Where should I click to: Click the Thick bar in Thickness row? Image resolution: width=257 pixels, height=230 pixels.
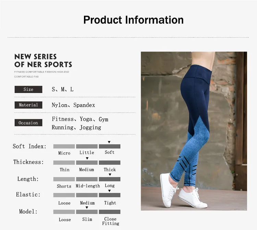click(x=110, y=163)
